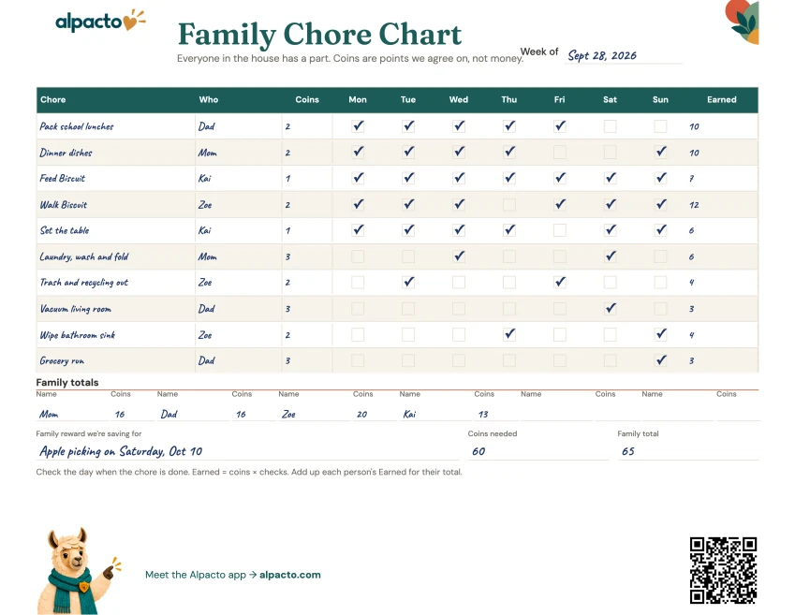Click the Who column header
Screen dimensions: 795x615
pos(209,100)
